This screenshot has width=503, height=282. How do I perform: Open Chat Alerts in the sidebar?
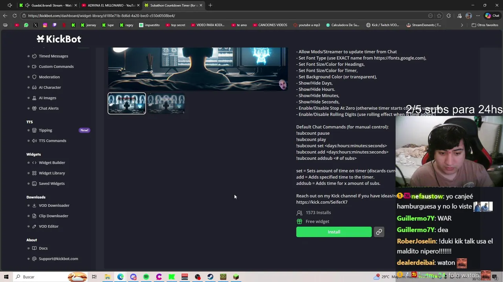point(49,108)
